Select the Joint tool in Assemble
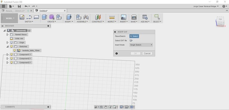 click(86, 17)
